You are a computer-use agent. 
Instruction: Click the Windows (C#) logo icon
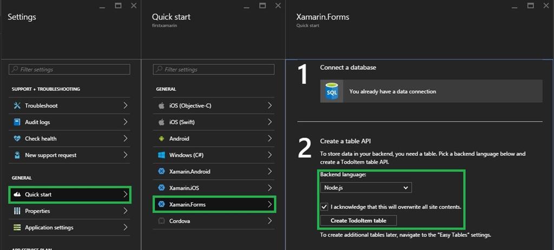coord(161,155)
